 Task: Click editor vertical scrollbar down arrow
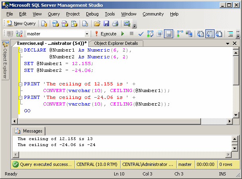[x=236, y=115]
